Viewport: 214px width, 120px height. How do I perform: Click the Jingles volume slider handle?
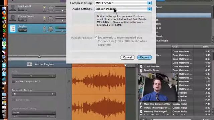click(63, 31)
